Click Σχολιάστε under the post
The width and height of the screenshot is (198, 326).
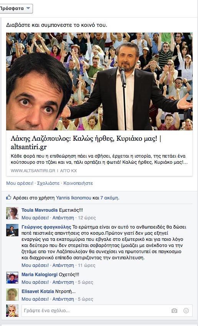pos(48,183)
